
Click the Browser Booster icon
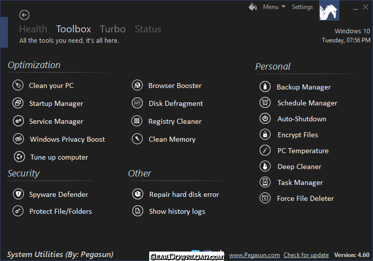[x=137, y=85]
